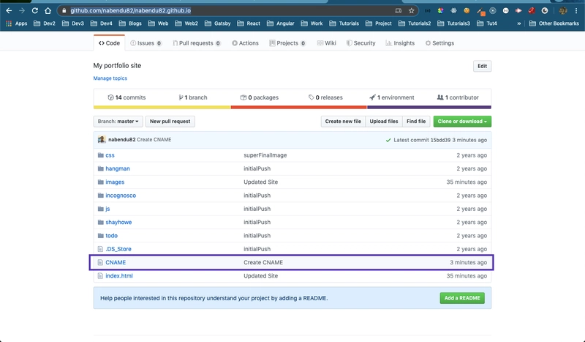Open the Pull requests tab
585x342 pixels.
(x=197, y=43)
